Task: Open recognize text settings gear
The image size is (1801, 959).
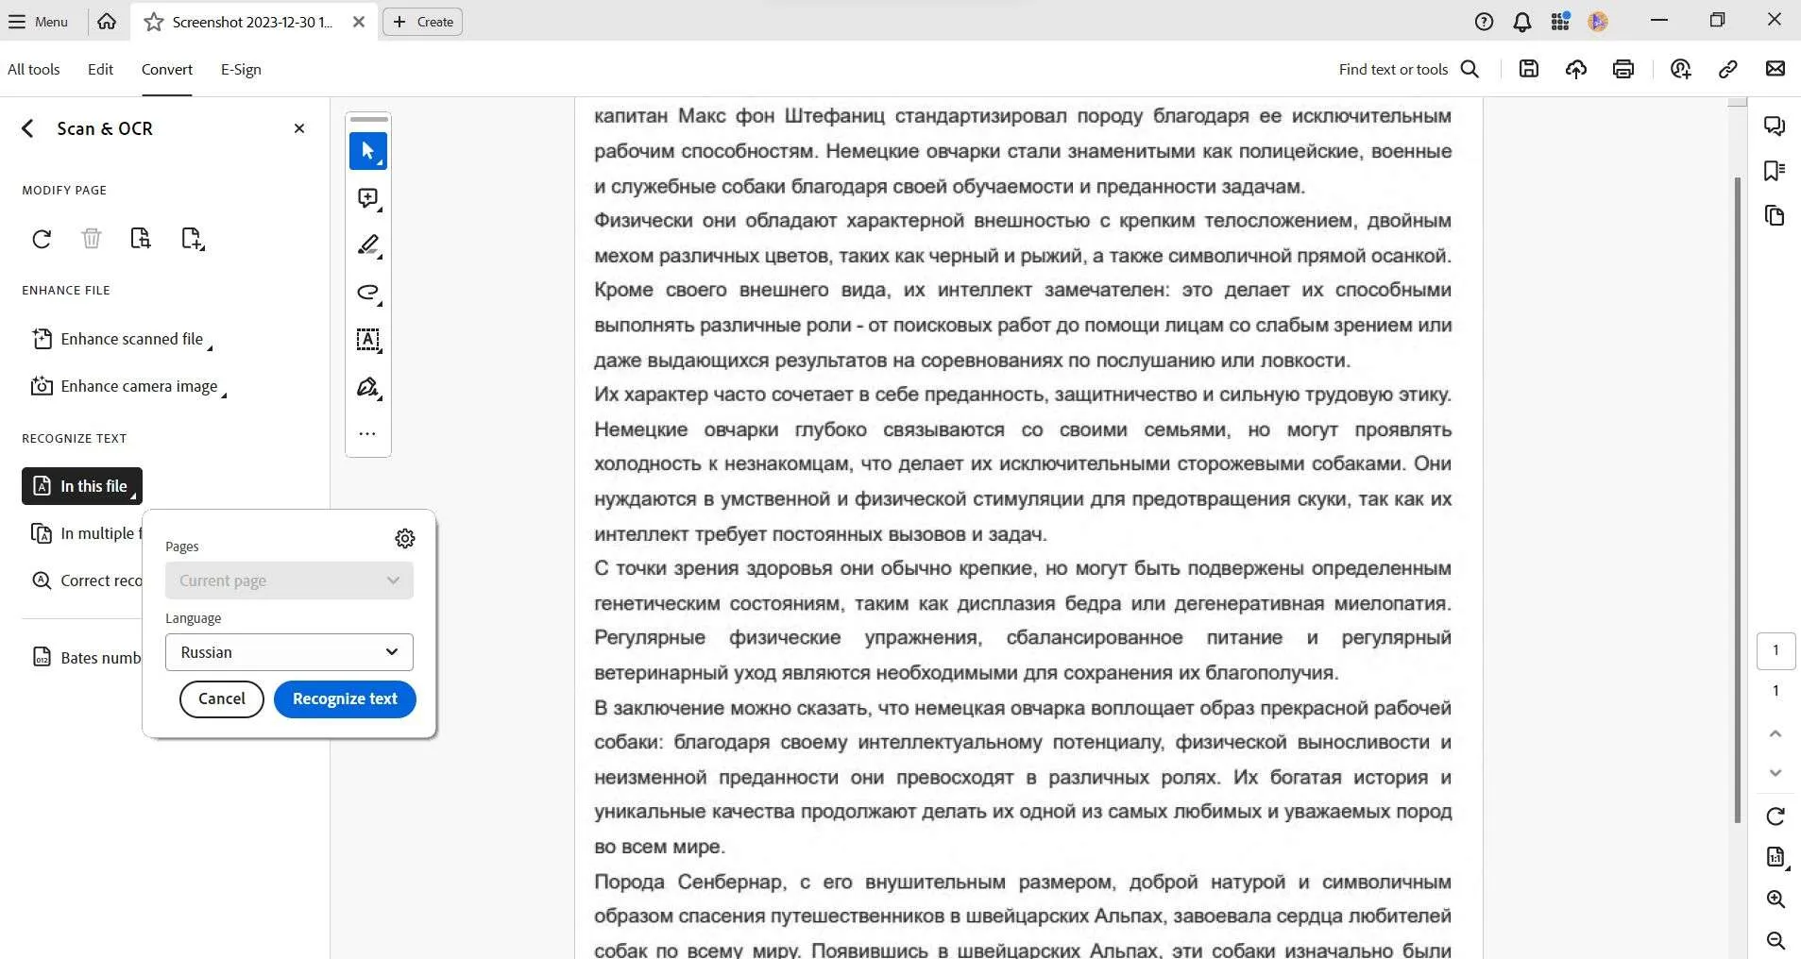Action: [x=404, y=538]
